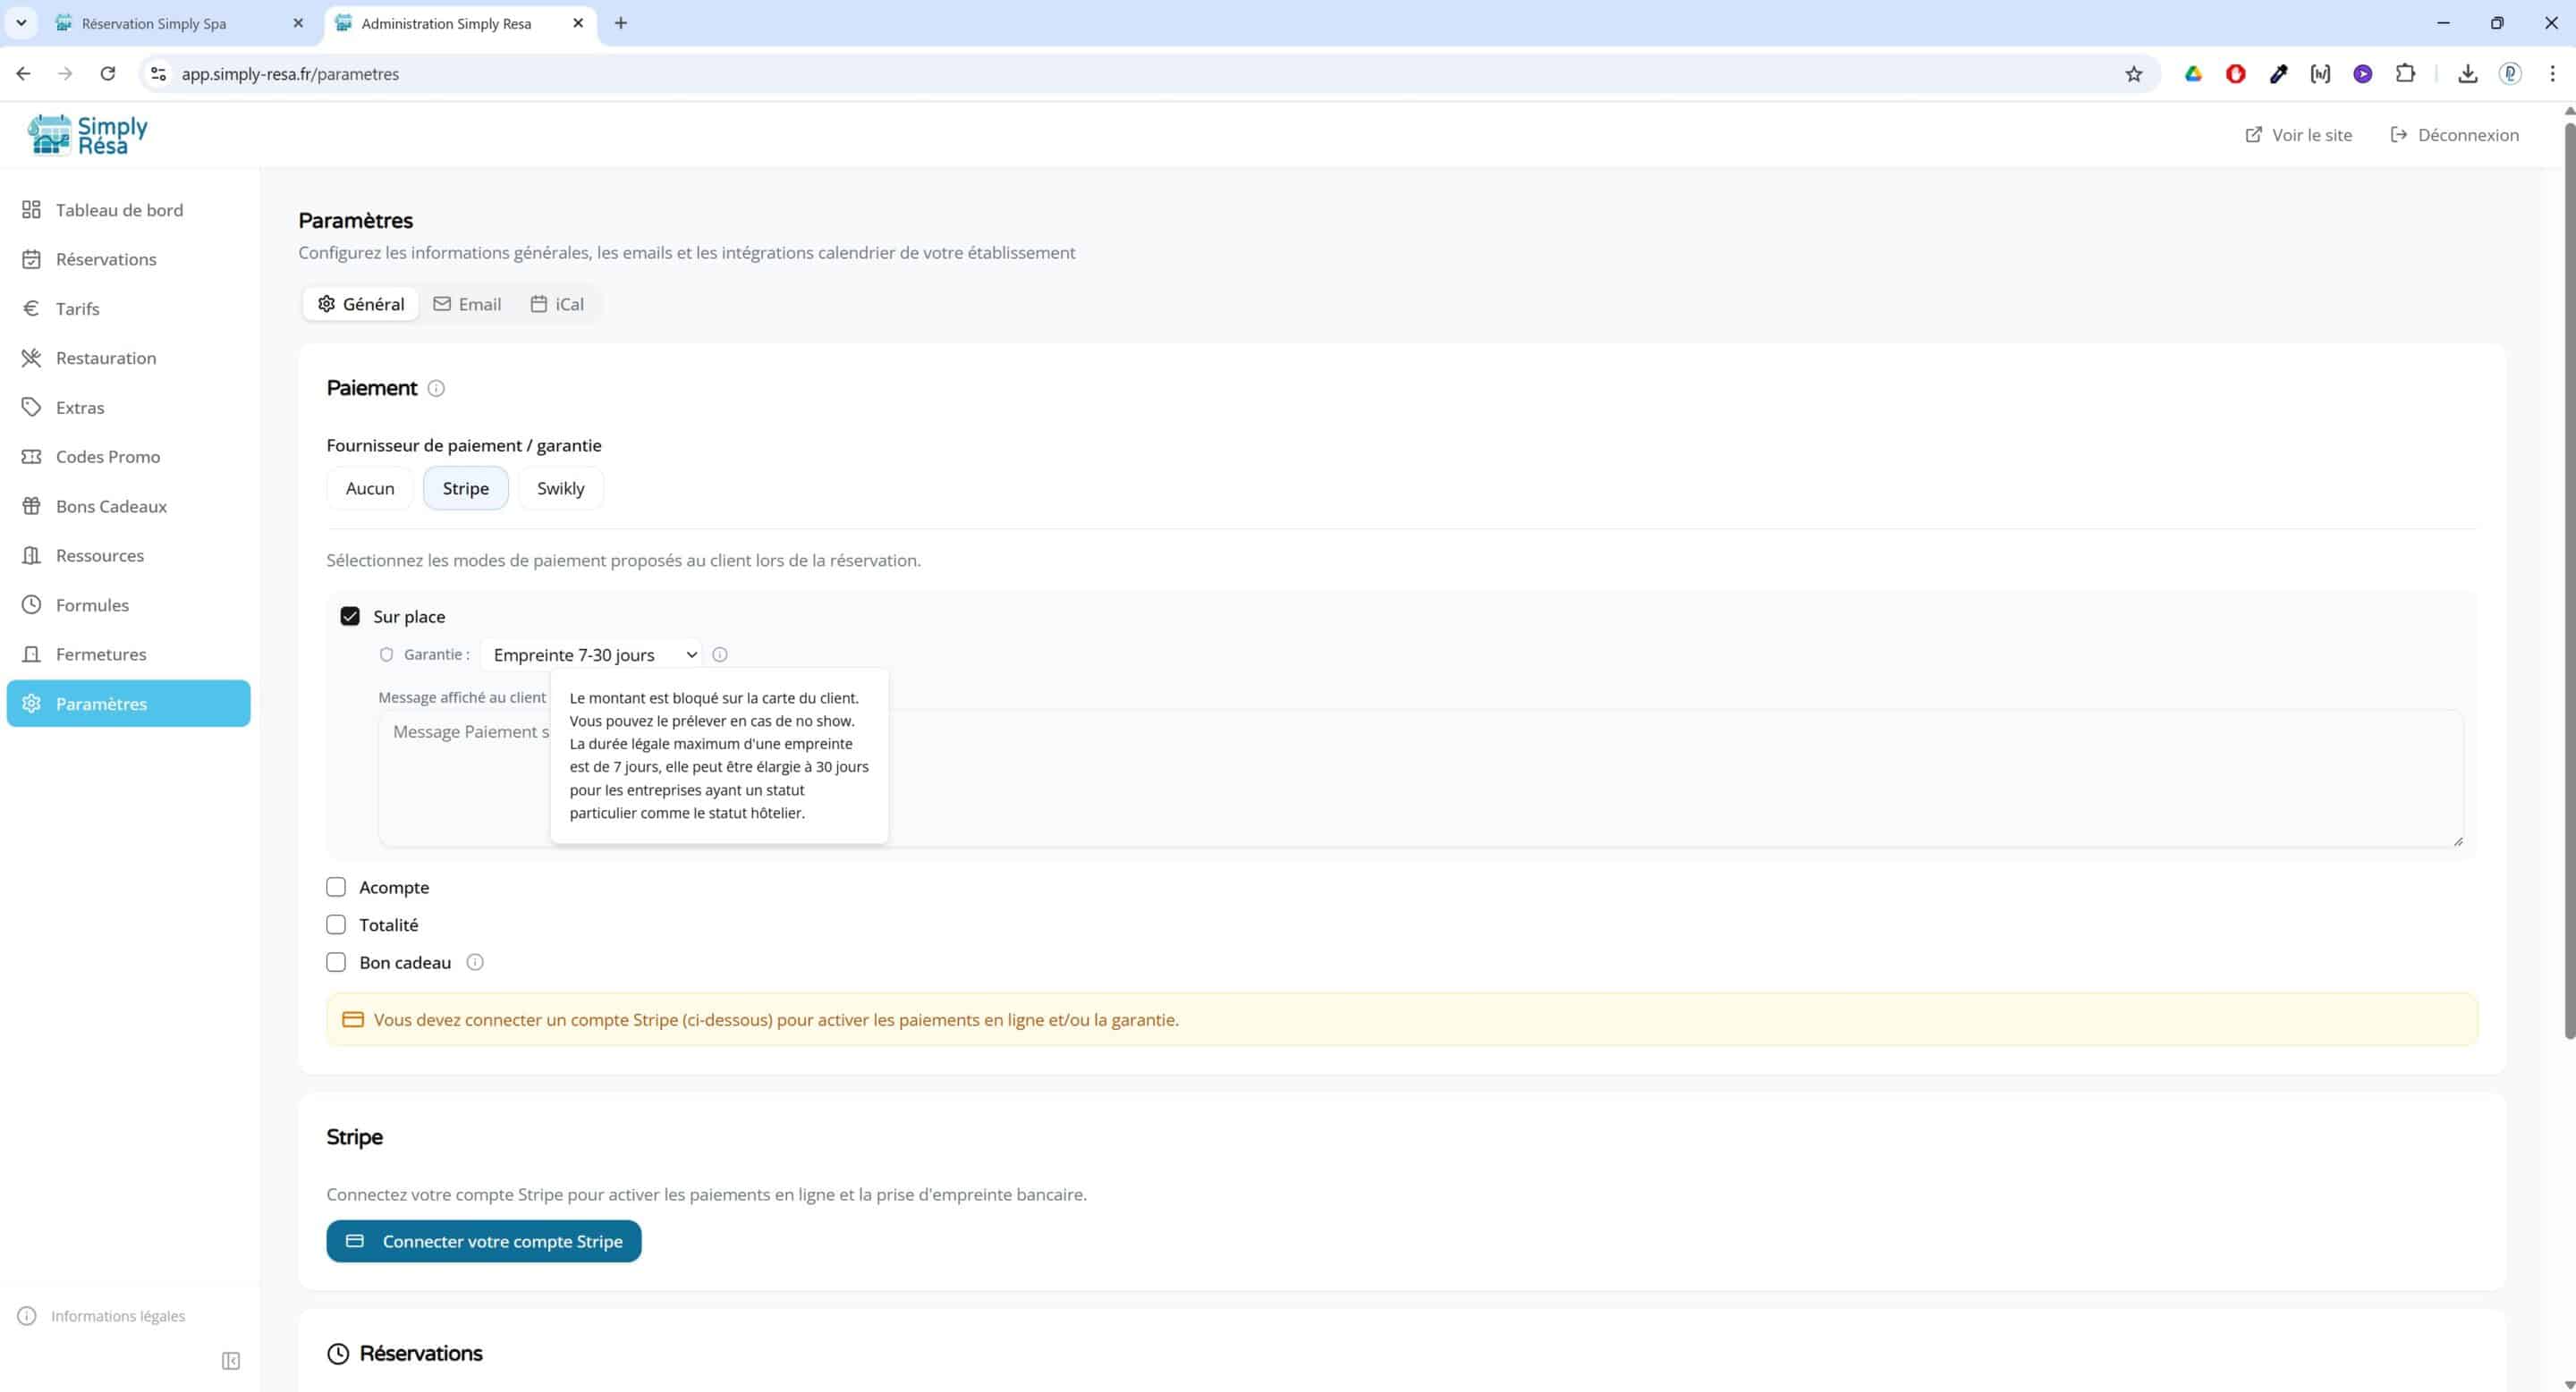This screenshot has width=2576, height=1392.
Task: Check the Totalité payment option
Action: [x=336, y=925]
